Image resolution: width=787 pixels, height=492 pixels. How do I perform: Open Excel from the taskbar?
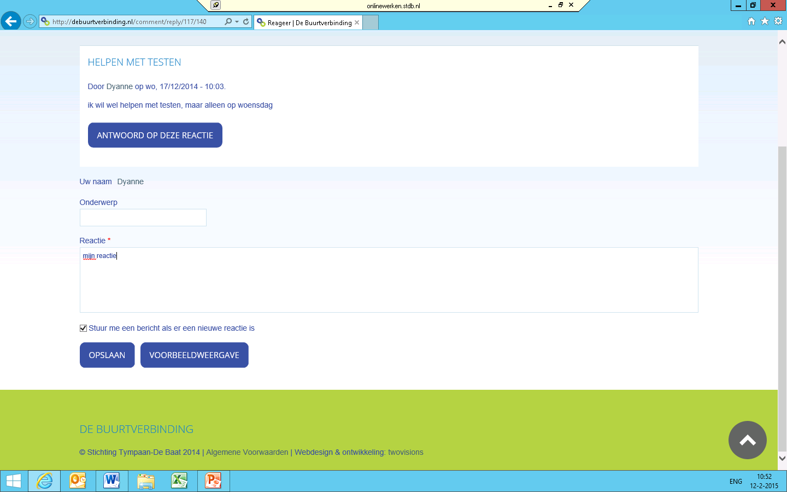click(179, 481)
